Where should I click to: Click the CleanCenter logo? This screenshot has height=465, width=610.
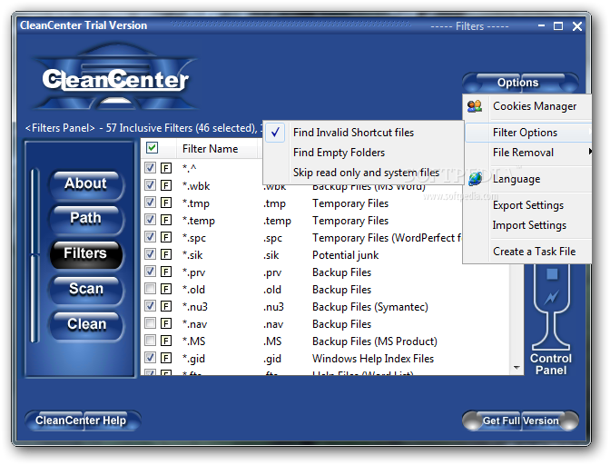coord(115,78)
